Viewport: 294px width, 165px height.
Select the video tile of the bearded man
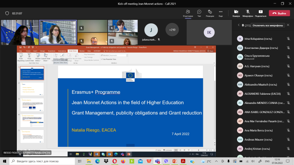92,39
